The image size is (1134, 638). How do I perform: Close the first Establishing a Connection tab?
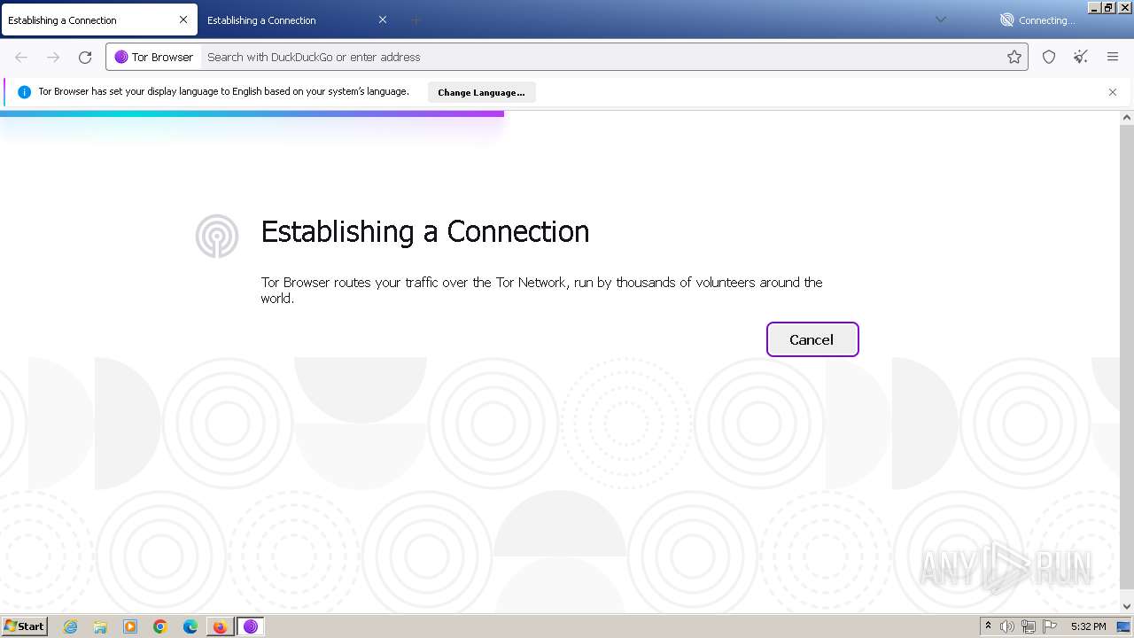pos(183,19)
